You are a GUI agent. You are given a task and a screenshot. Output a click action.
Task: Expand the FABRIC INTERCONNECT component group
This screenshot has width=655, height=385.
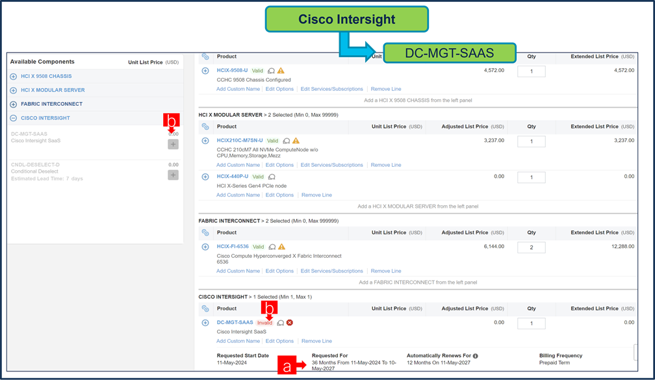(x=14, y=104)
